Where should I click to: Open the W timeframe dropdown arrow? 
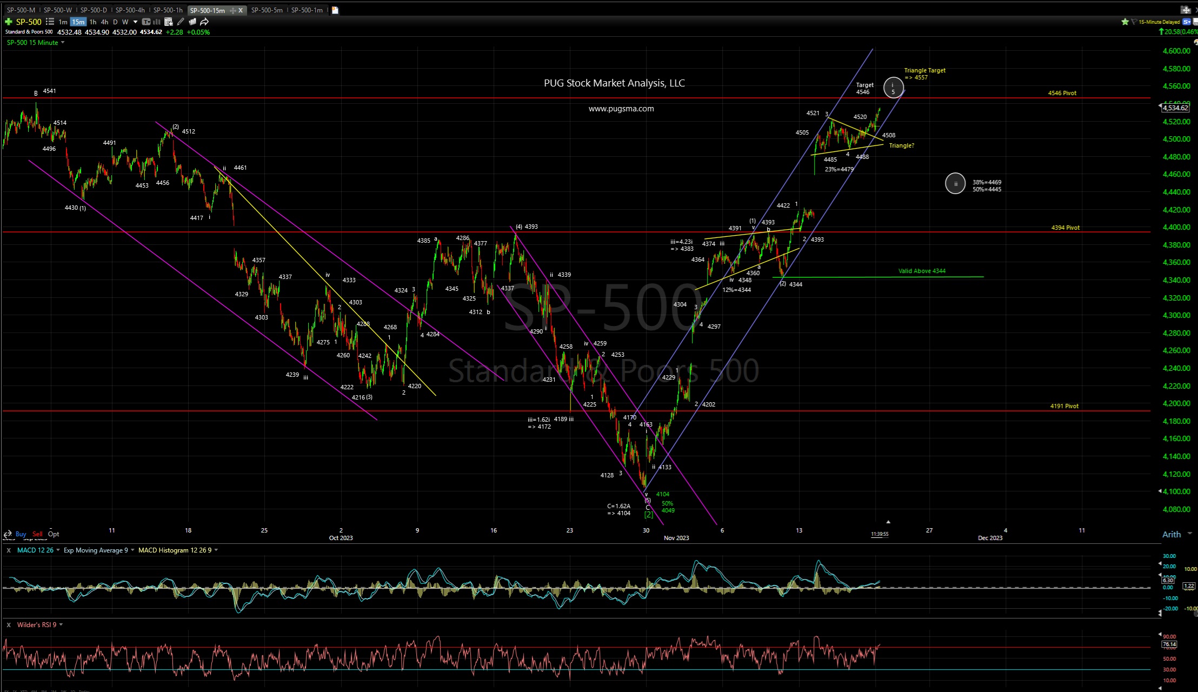[135, 22]
